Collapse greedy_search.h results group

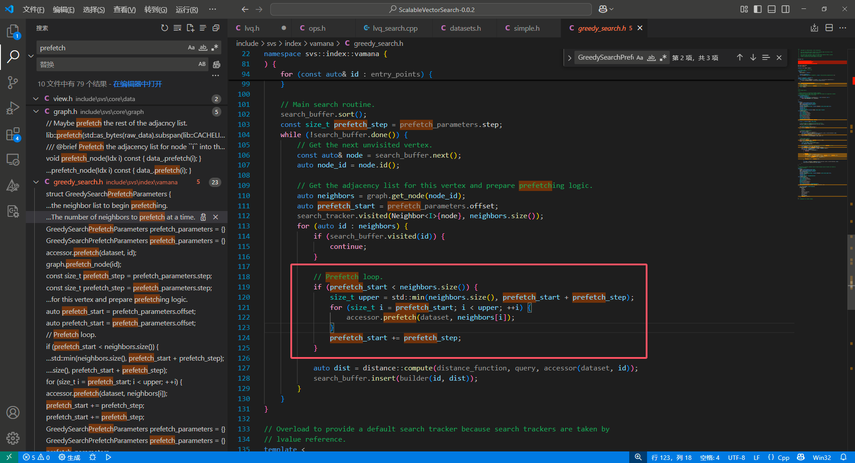pos(36,182)
